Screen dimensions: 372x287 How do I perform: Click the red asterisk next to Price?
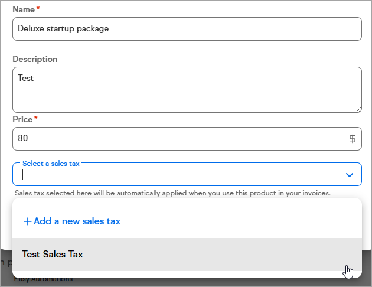pos(36,119)
